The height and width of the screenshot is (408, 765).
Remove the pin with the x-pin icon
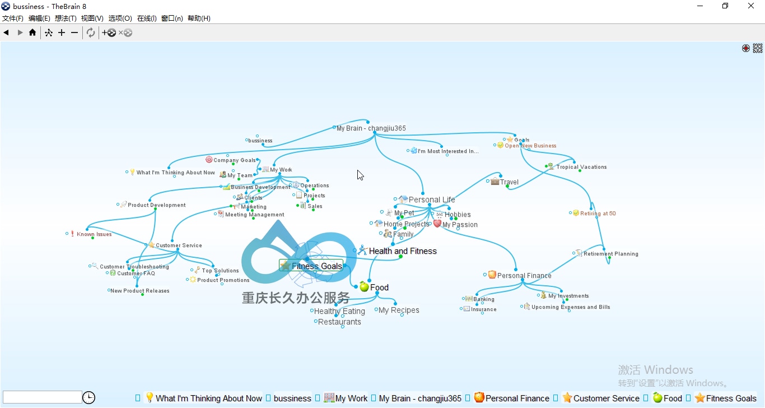click(125, 33)
